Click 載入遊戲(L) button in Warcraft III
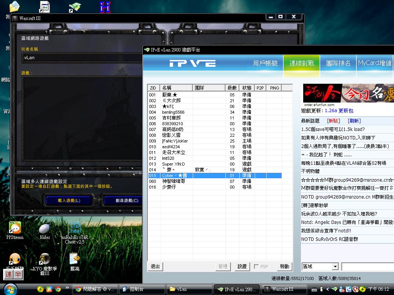This screenshot has height=295, width=394. (x=69, y=201)
